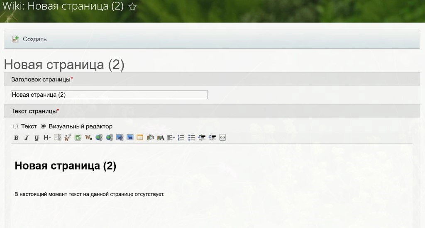The image size is (425, 228).
Task: Click the underline formatting icon
Action: (x=37, y=138)
